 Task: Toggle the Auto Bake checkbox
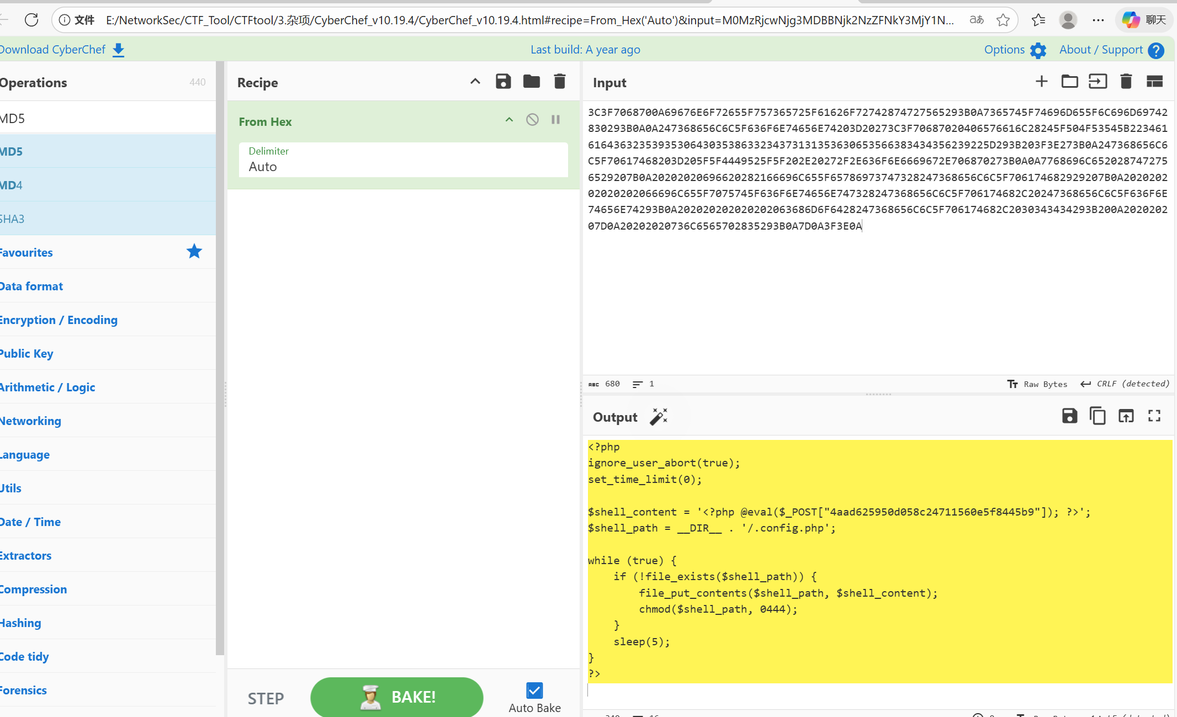click(534, 690)
